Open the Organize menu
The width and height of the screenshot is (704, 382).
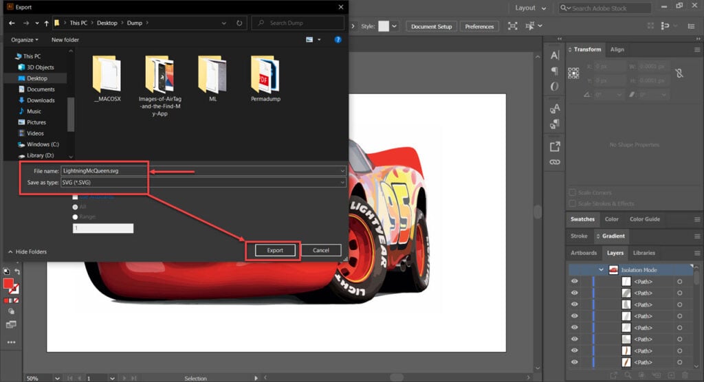24,39
